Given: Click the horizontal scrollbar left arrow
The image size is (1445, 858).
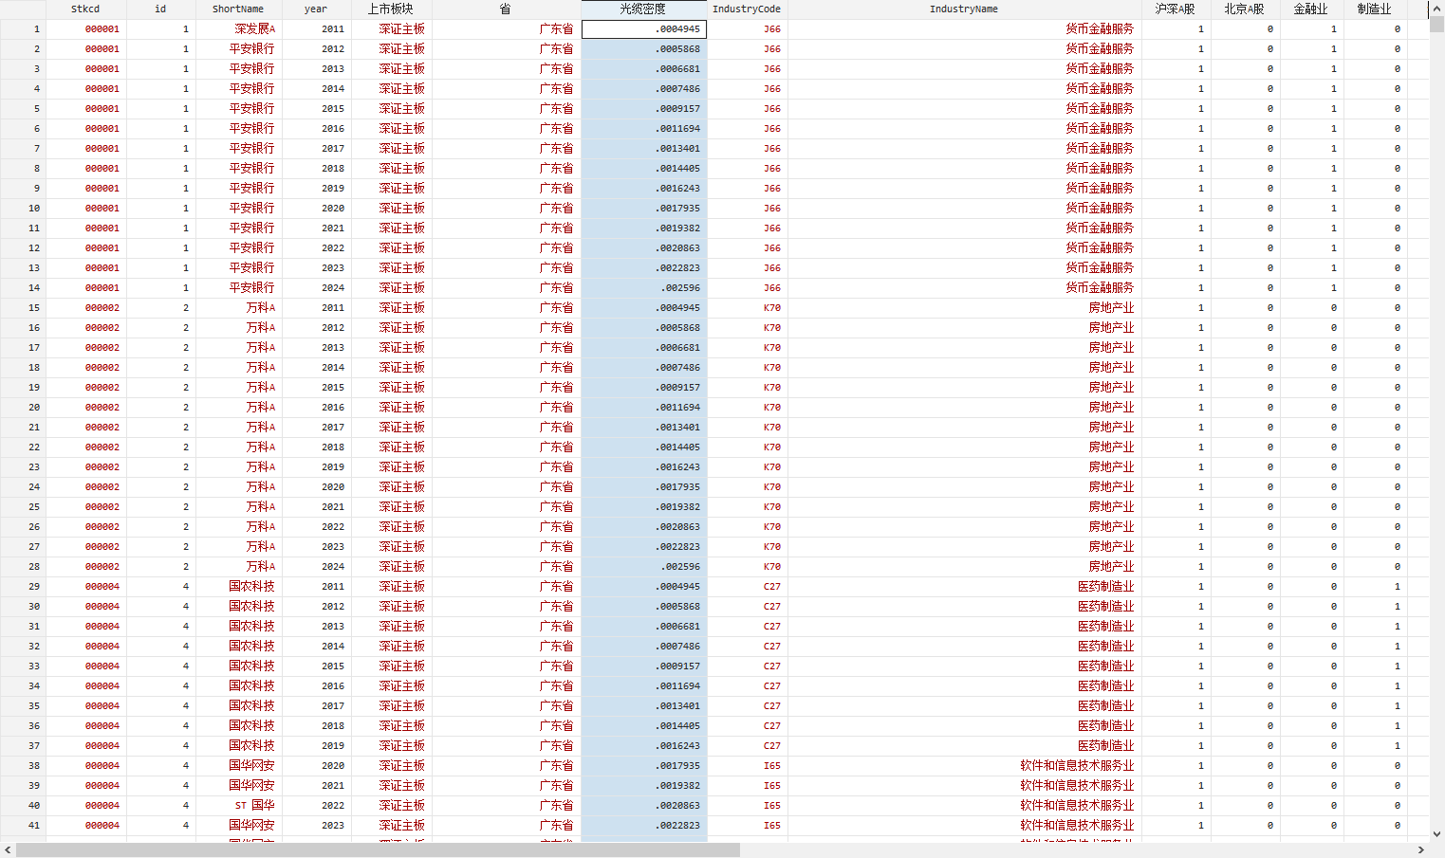Looking at the screenshot, I should pos(8,850).
